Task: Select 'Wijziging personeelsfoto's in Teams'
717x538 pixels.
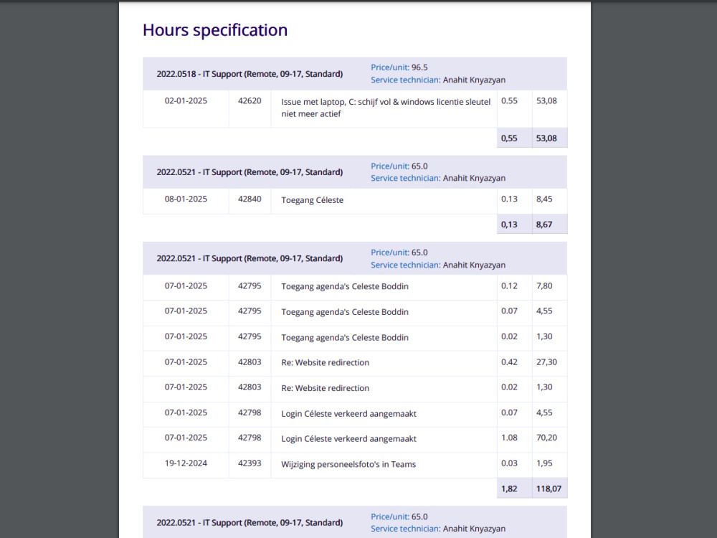Action: click(348, 464)
